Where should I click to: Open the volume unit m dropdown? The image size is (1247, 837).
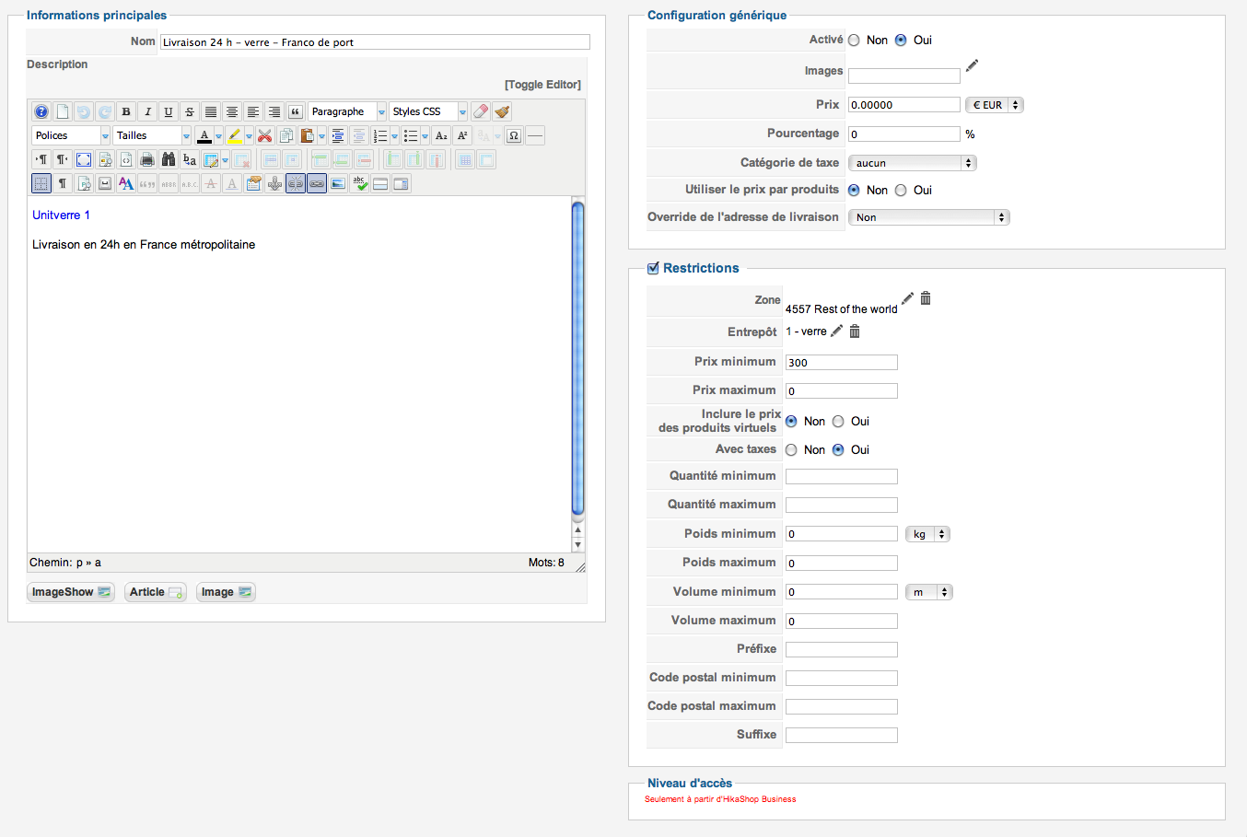coord(928,592)
